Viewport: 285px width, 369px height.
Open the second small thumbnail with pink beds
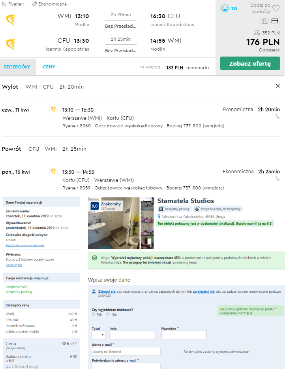tap(147, 216)
